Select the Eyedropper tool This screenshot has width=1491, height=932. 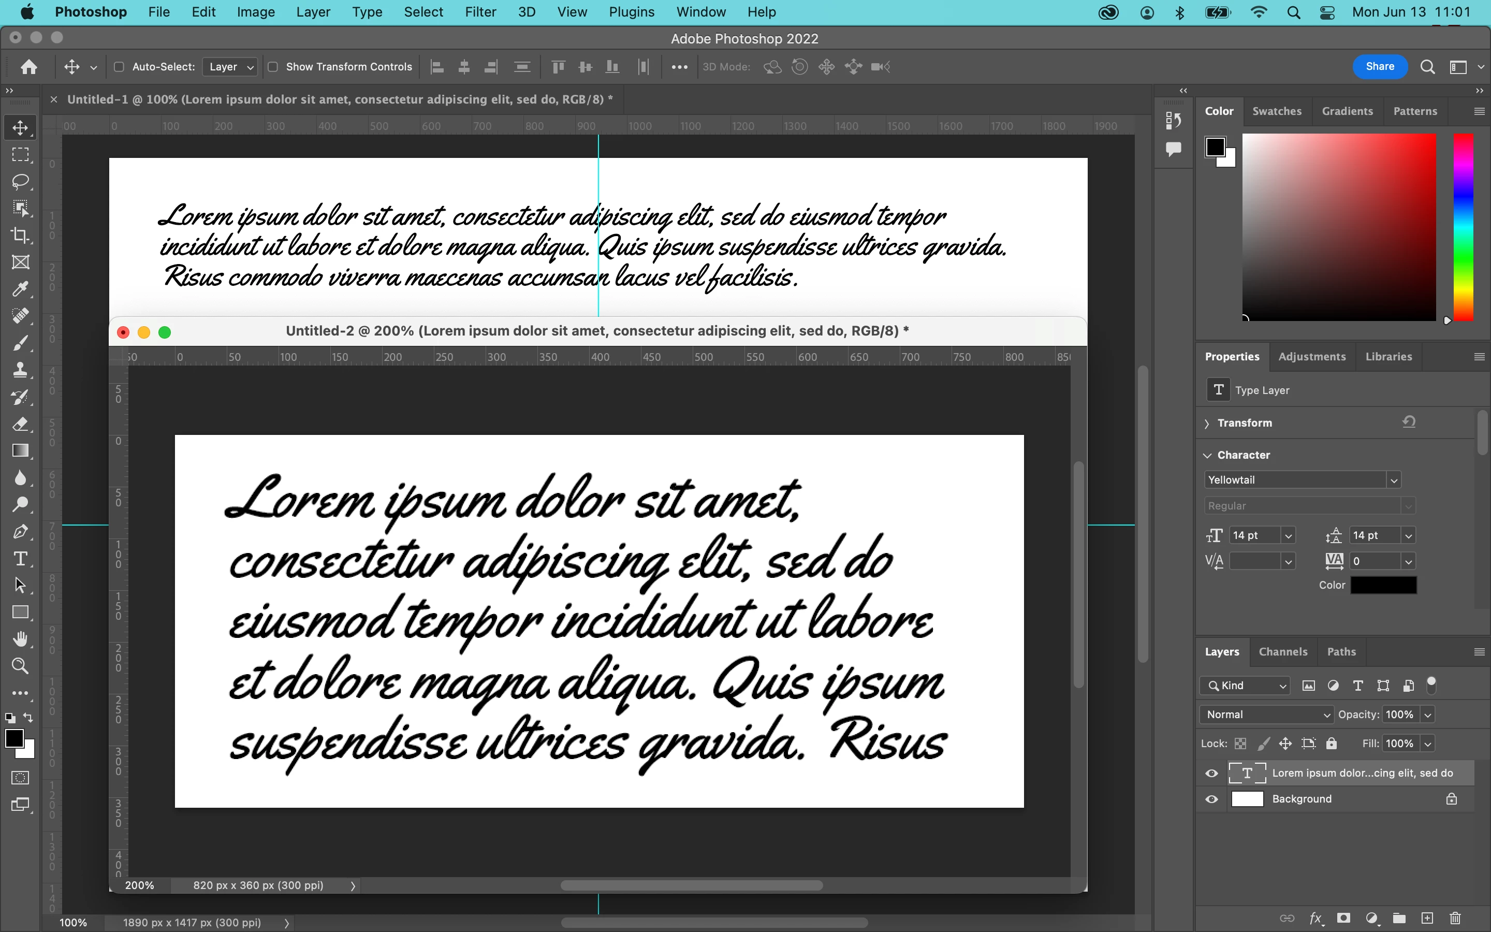click(20, 289)
